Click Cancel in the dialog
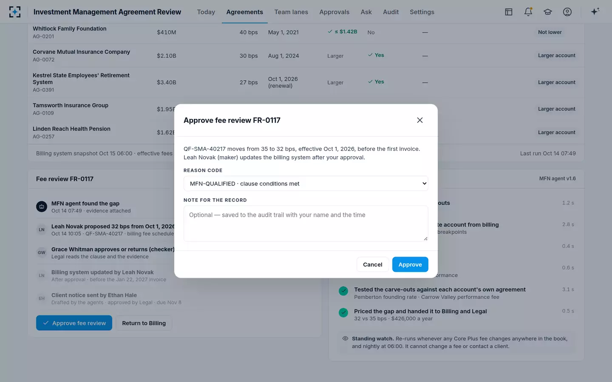This screenshot has width=612, height=382. pos(373,264)
